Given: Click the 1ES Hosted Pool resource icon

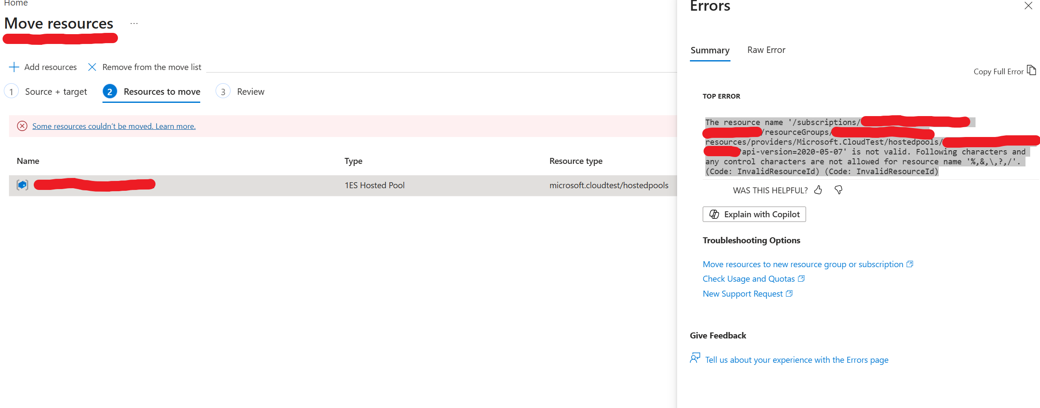Looking at the screenshot, I should [x=22, y=185].
